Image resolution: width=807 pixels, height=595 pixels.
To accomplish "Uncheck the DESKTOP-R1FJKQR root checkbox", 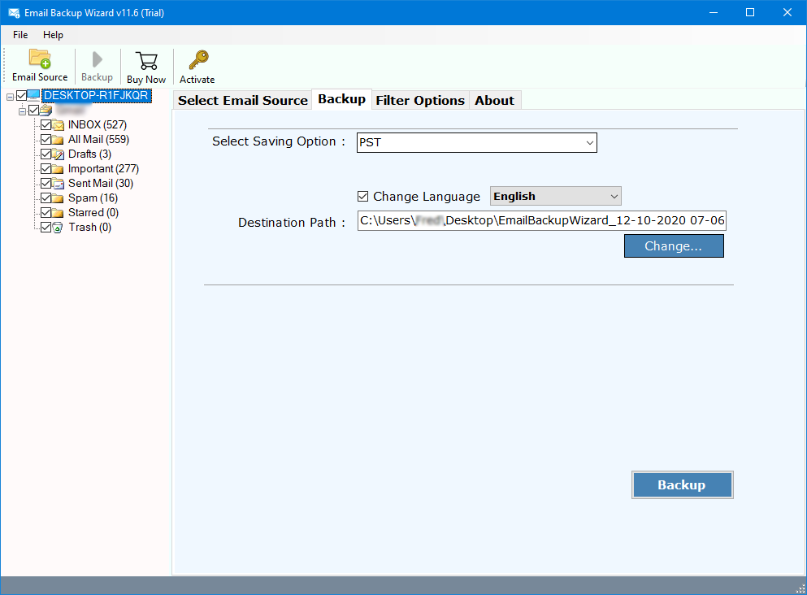I will pos(22,95).
